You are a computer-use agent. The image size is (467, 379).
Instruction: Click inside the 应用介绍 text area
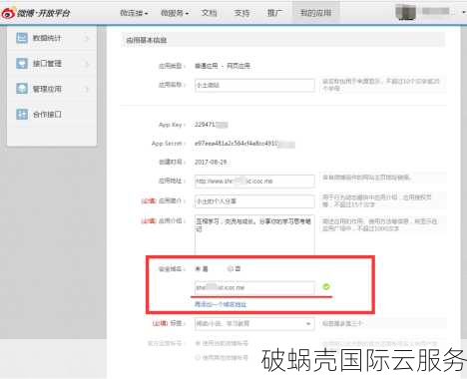coord(254,234)
